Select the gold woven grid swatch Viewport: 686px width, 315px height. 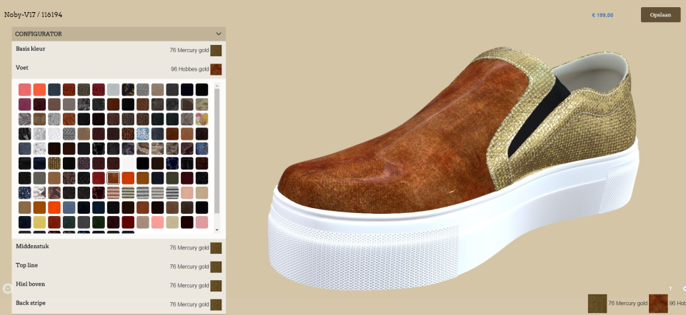coord(54,163)
